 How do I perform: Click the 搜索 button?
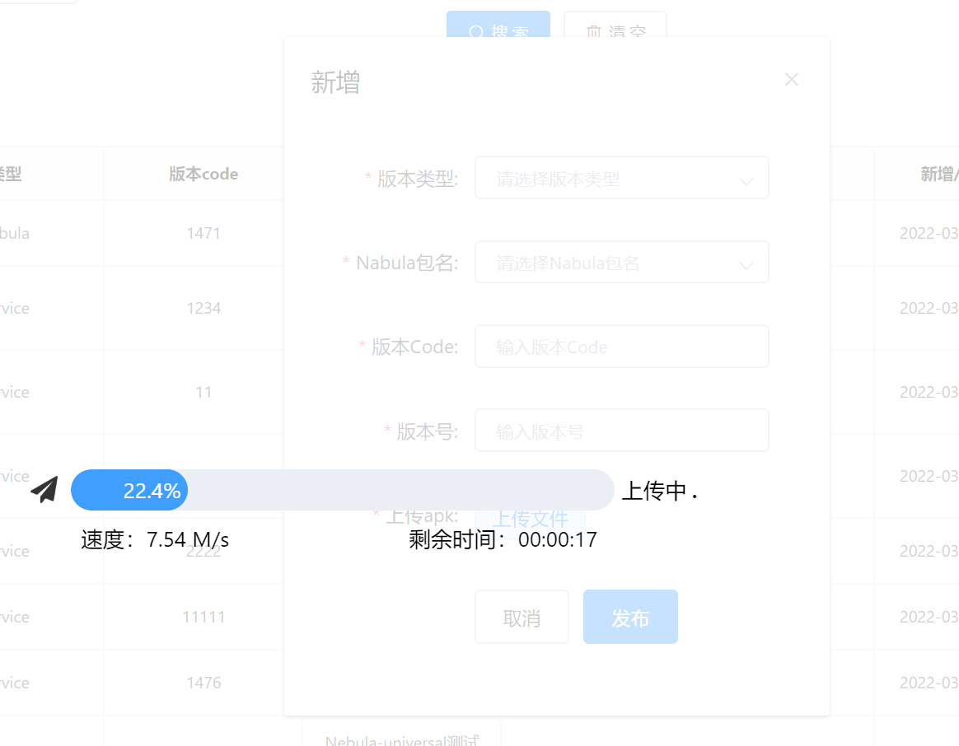pyautogui.click(x=498, y=32)
